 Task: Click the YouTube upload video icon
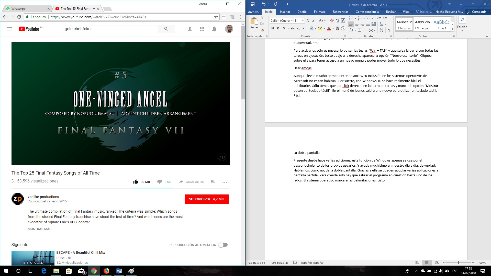tap(190, 29)
